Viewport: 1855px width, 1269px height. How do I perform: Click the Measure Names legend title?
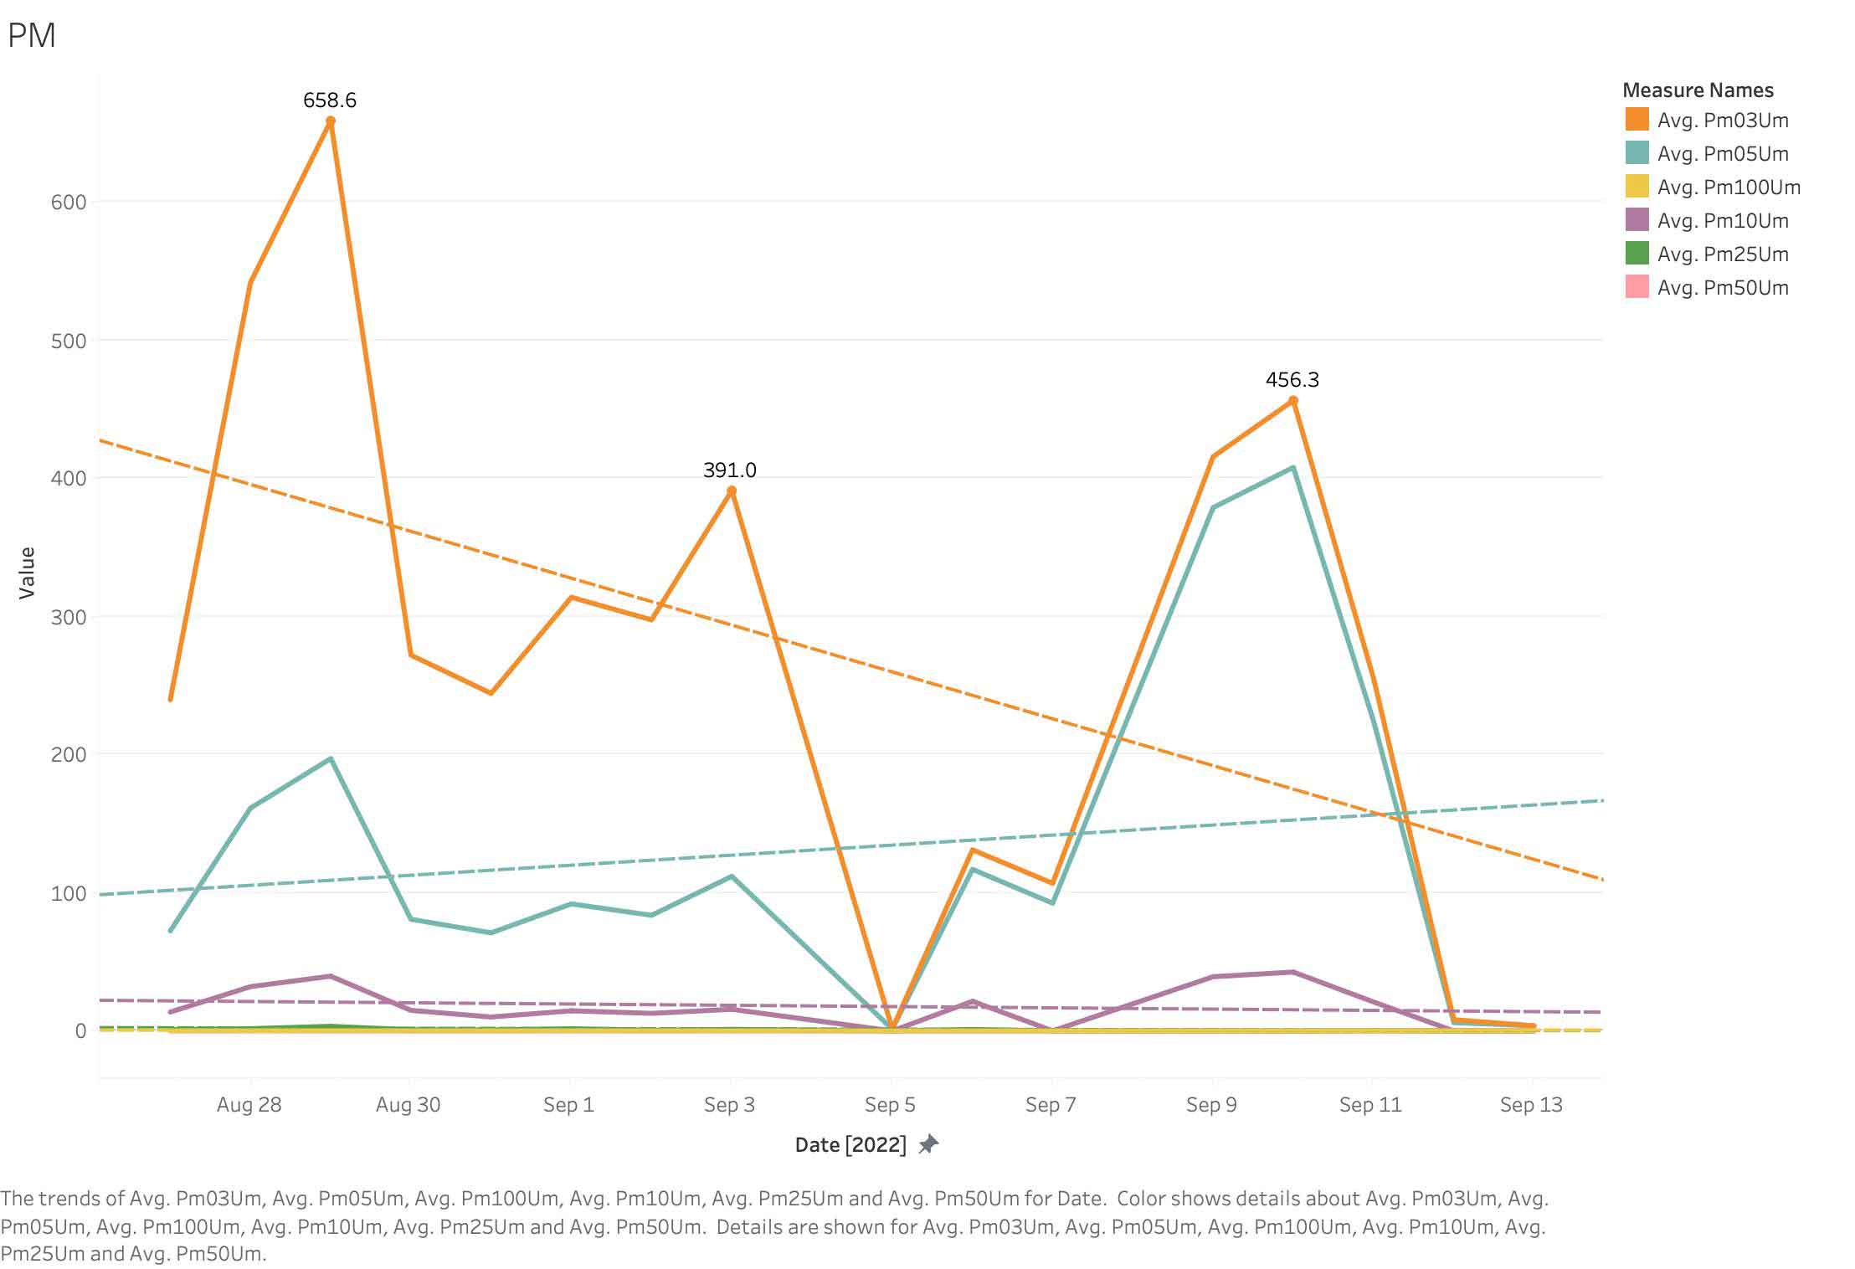1698,90
